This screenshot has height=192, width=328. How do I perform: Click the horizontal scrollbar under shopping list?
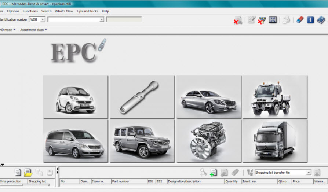25,185
